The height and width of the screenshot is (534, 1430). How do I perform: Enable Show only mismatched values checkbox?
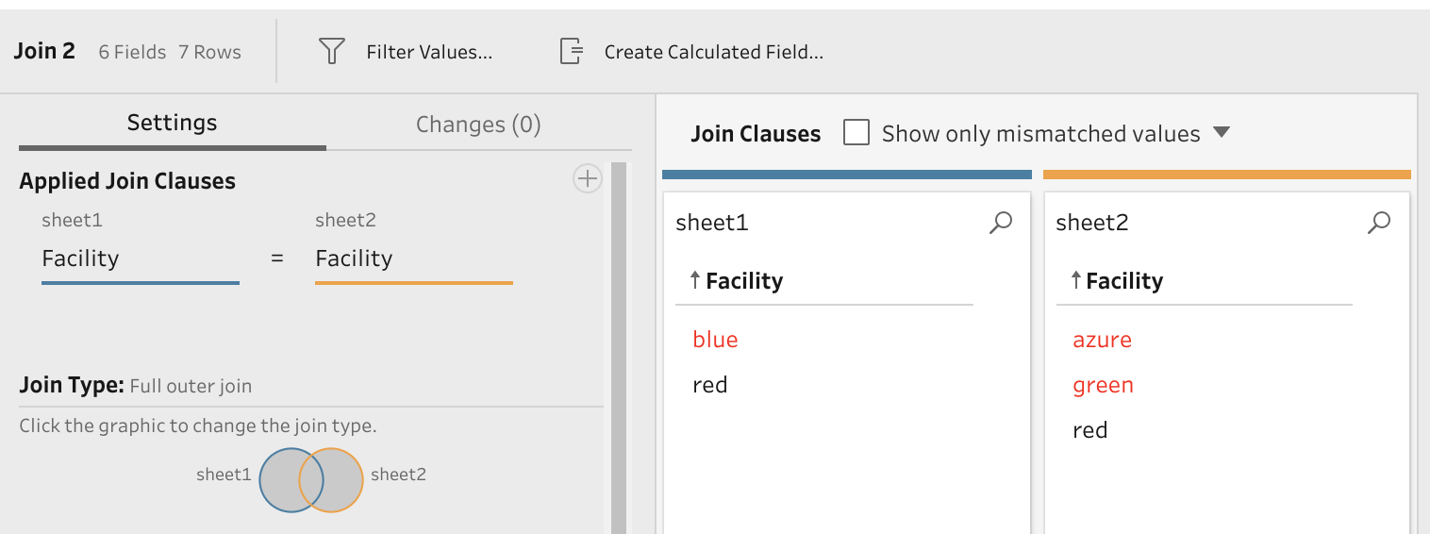(x=856, y=133)
